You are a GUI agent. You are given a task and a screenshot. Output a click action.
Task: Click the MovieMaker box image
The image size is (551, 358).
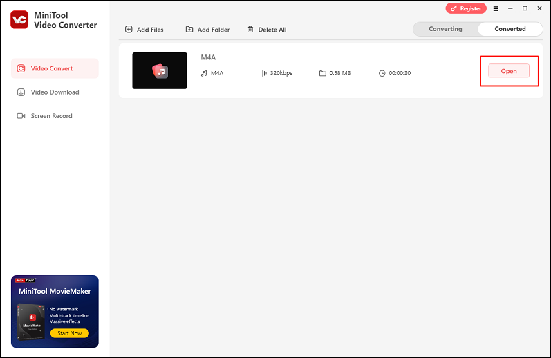pos(30,322)
